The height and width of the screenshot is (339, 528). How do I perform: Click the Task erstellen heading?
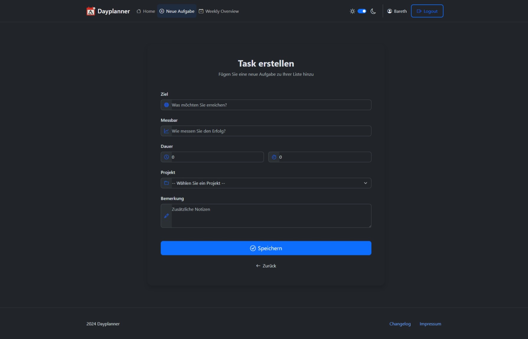(266, 63)
